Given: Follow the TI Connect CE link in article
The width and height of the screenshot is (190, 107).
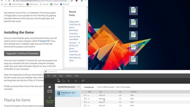Looking at the screenshot, I should pyautogui.click(x=43, y=41).
